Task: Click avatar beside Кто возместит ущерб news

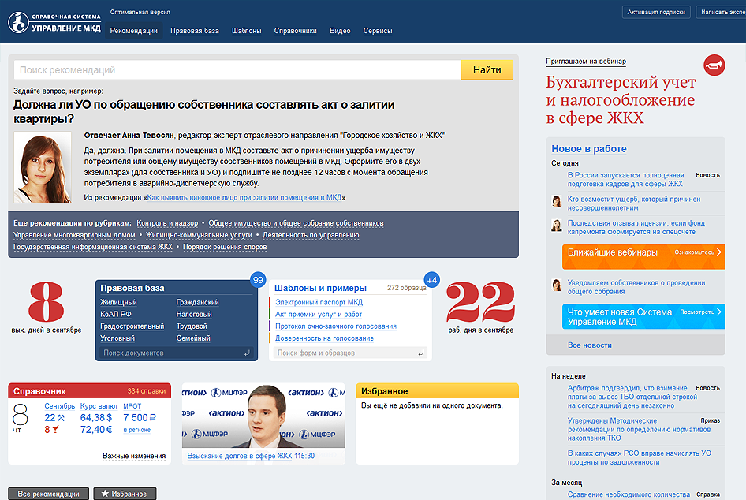Action: [x=557, y=202]
